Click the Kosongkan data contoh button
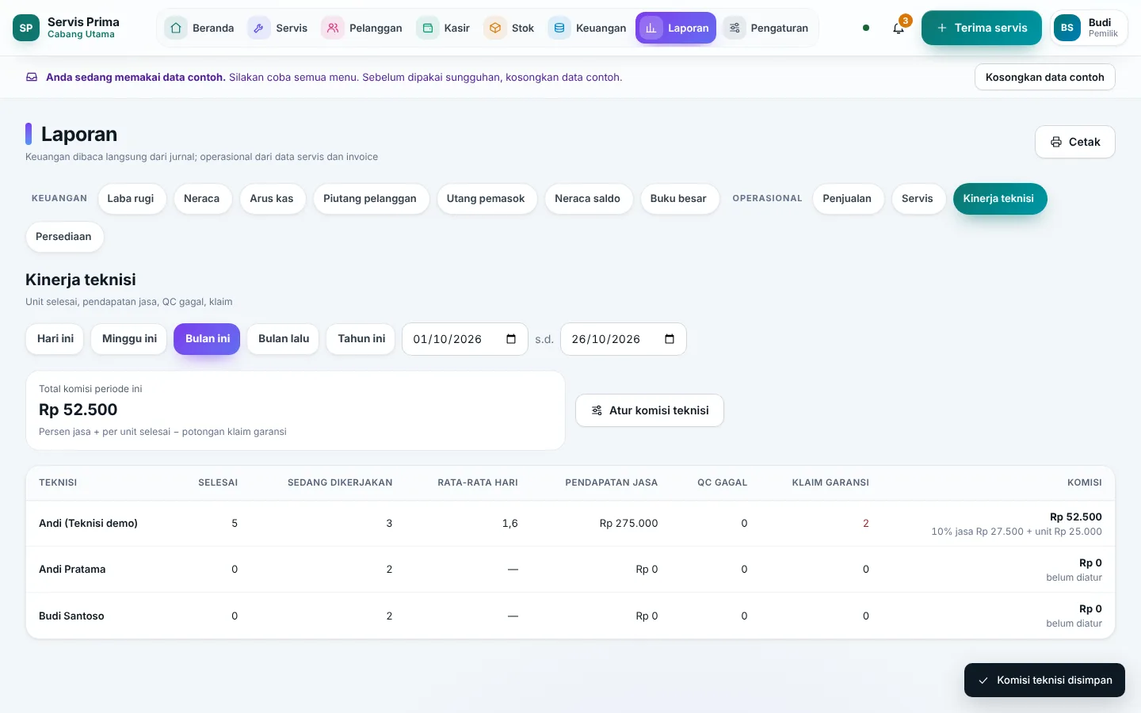 [x=1045, y=77]
